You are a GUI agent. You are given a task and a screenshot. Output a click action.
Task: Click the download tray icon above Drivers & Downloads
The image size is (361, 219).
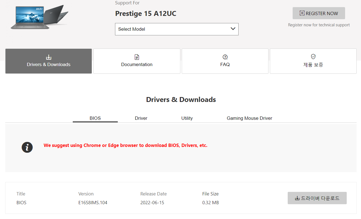click(x=49, y=57)
